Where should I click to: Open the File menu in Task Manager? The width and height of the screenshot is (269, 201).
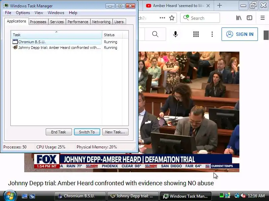pos(8,13)
